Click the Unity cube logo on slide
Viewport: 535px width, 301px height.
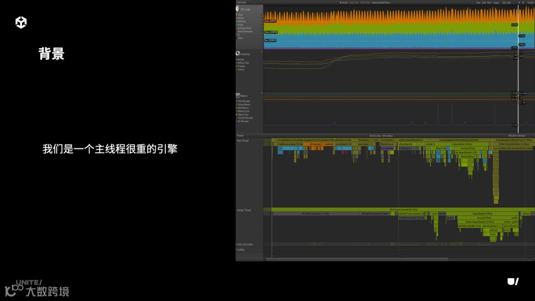tap(21, 22)
